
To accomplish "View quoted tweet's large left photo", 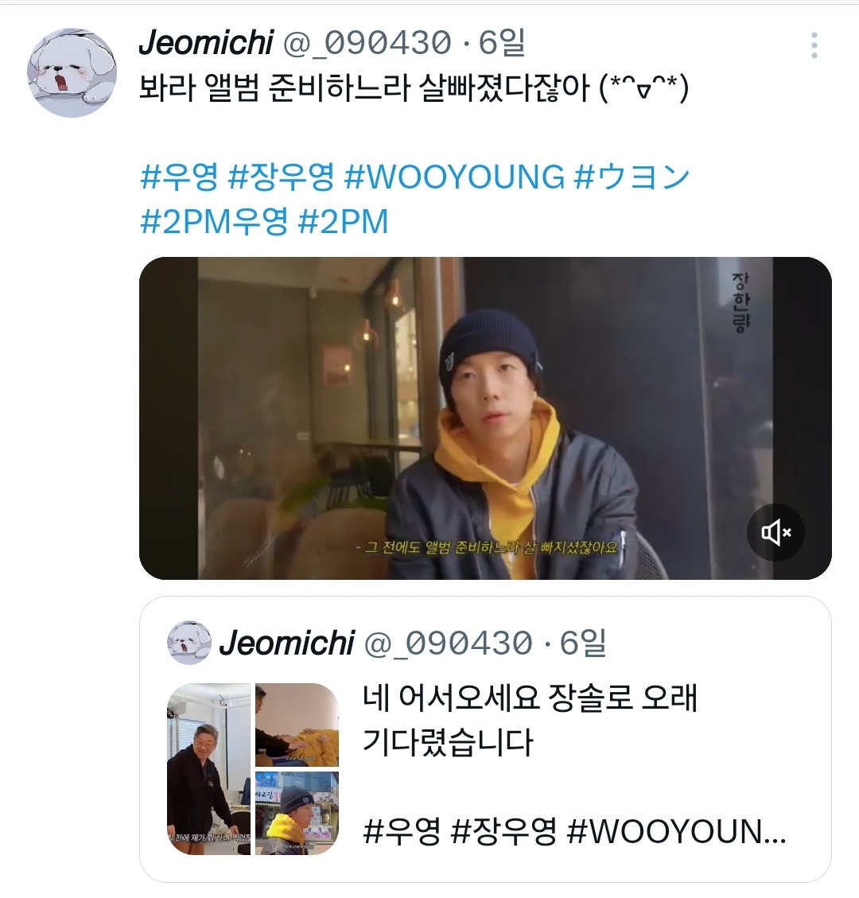I will tap(208, 769).
